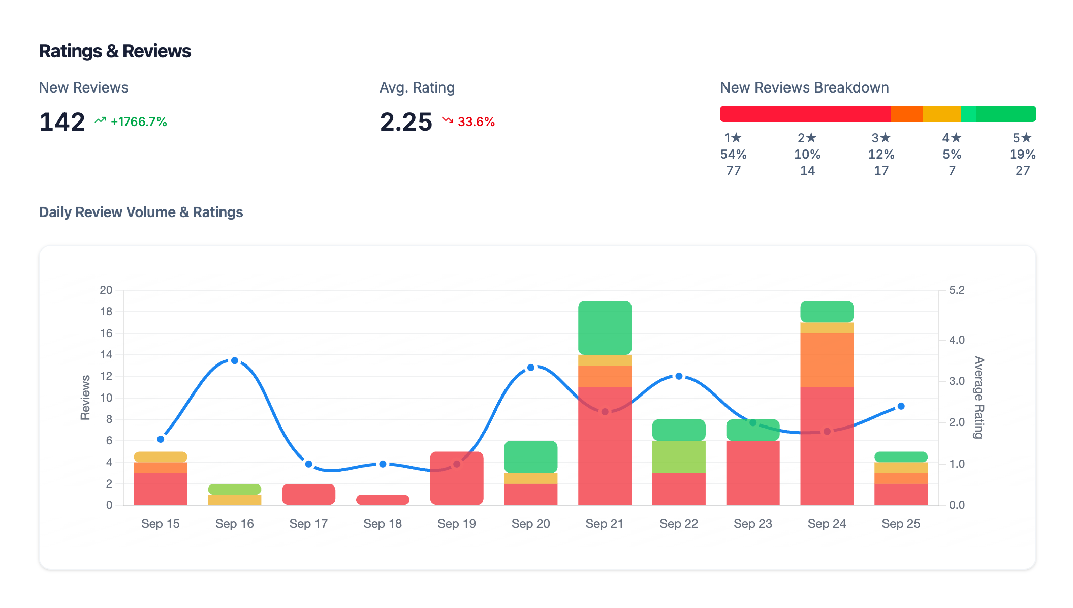The height and width of the screenshot is (608, 1073).
Task: Click the green upward trend arrow icon
Action: coord(100,121)
